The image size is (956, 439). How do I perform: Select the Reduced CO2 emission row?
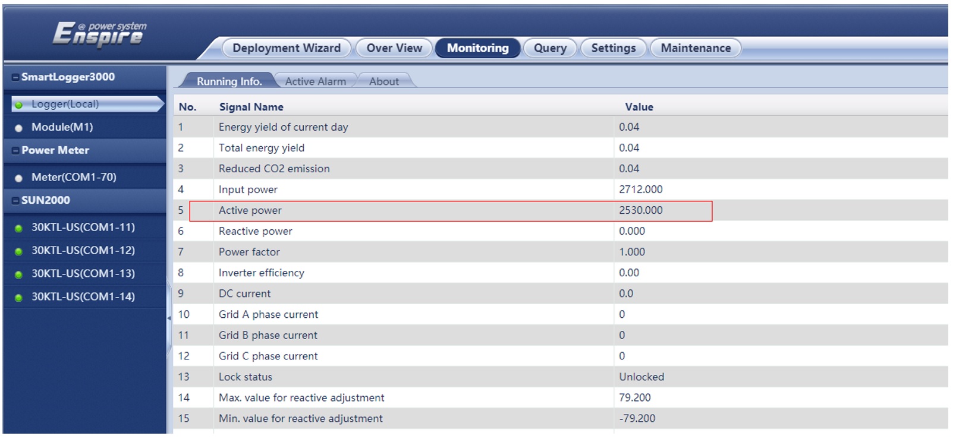coord(560,169)
